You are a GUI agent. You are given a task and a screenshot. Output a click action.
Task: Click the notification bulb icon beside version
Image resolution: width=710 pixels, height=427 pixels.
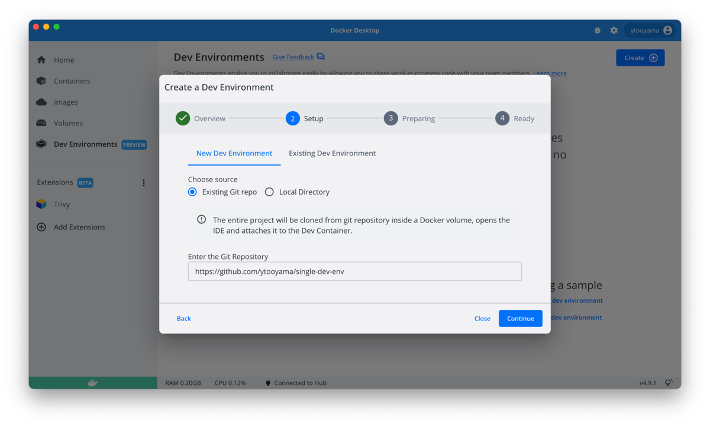point(669,383)
